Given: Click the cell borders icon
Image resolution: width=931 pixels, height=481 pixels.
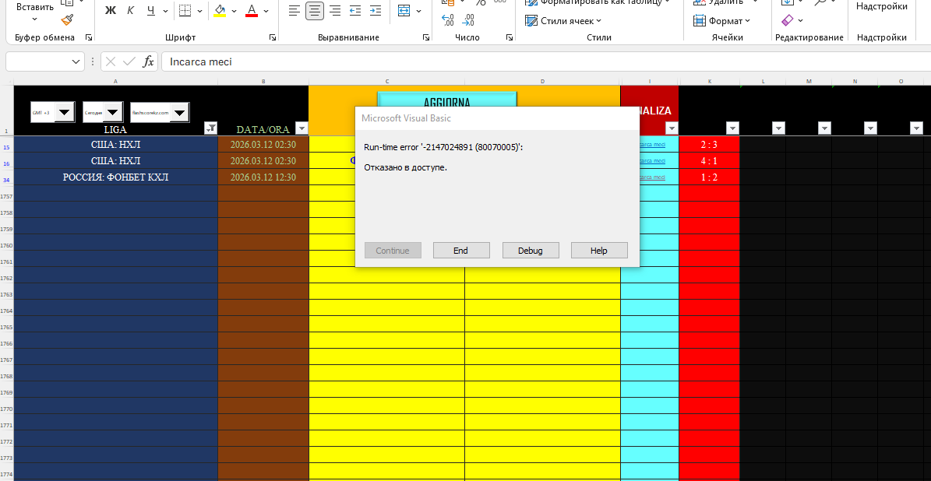Looking at the screenshot, I should (184, 11).
